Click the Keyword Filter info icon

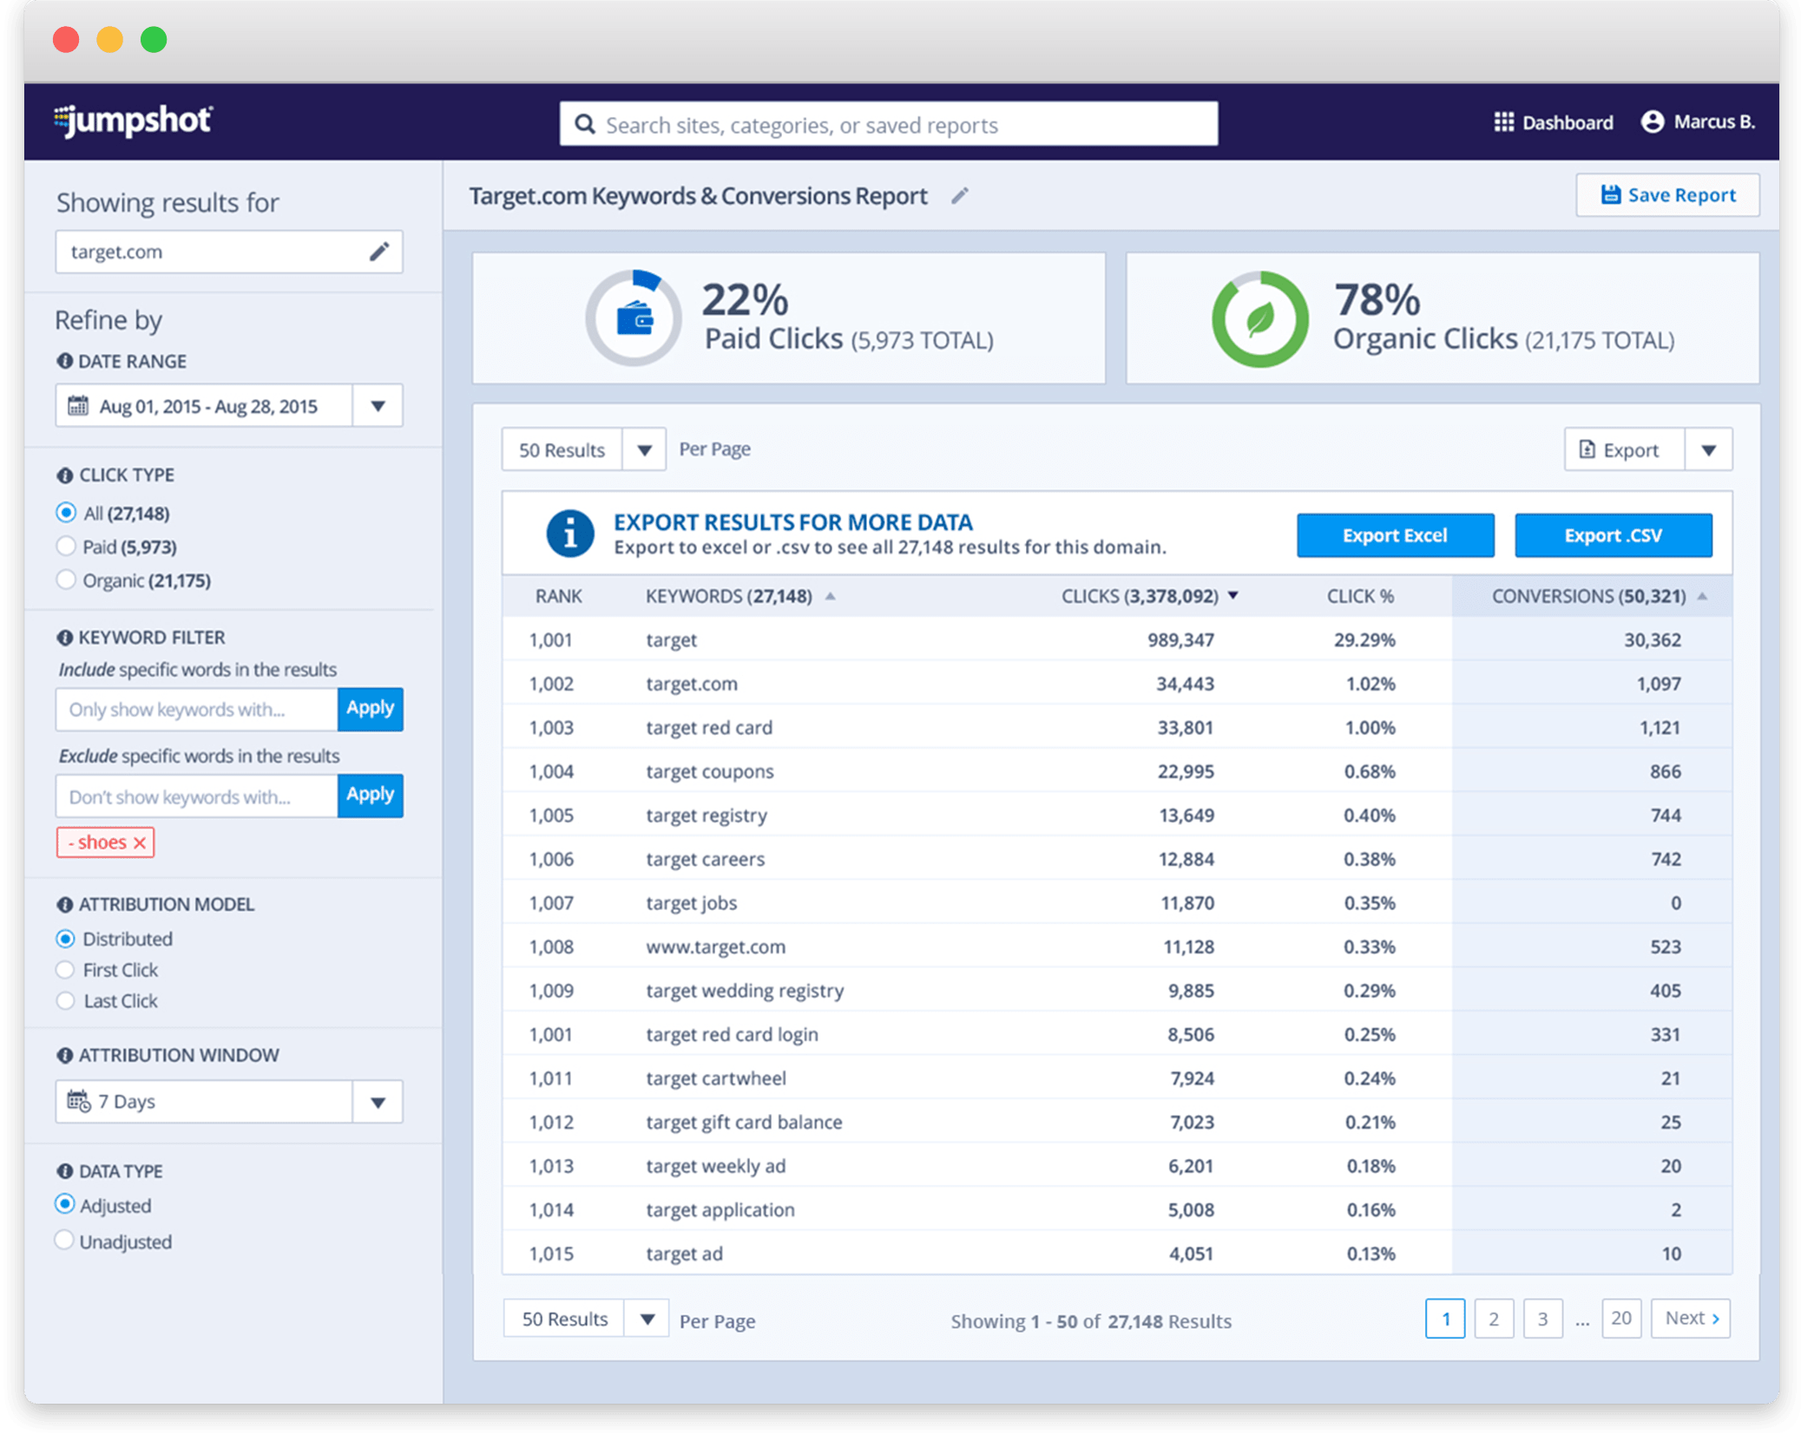(64, 638)
